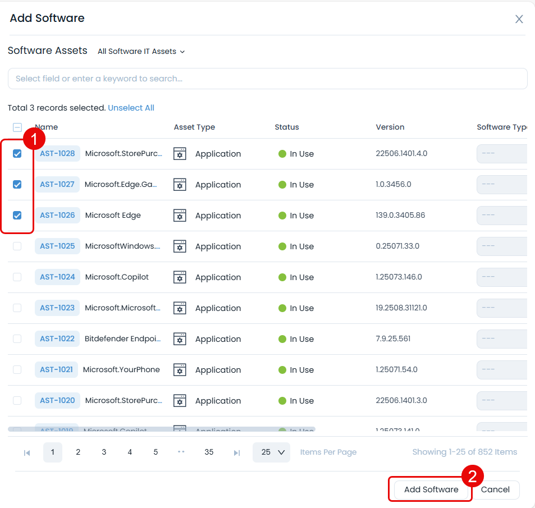Check the AST-1025 row checkbox
535x508 pixels.
click(x=17, y=246)
